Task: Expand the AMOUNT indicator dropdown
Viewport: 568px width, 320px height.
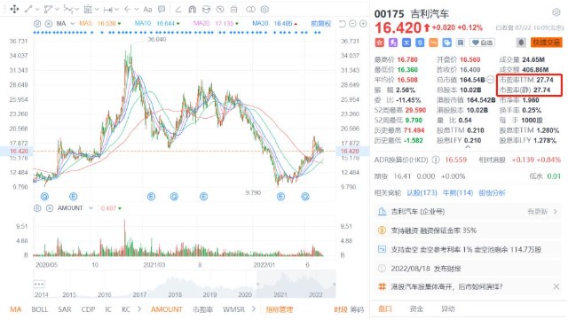Action: click(91, 208)
